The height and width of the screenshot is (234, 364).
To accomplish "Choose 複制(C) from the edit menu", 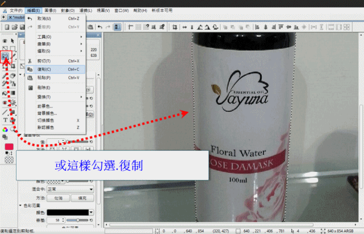I will tap(56, 69).
